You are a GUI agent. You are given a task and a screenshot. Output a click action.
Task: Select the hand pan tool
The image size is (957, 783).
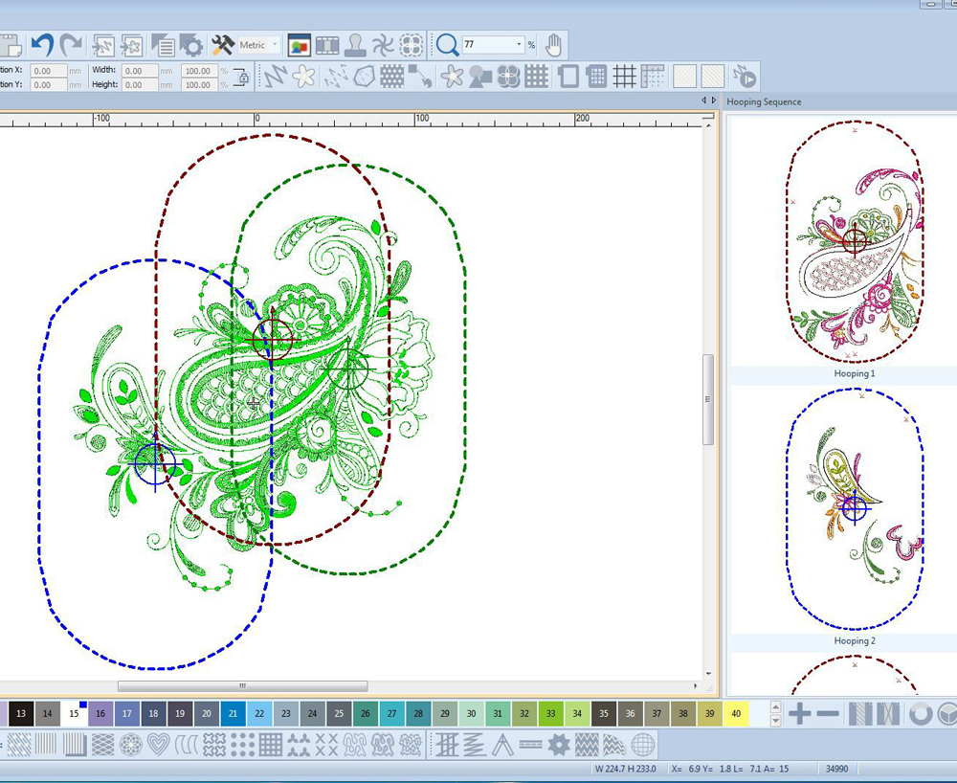[x=553, y=45]
